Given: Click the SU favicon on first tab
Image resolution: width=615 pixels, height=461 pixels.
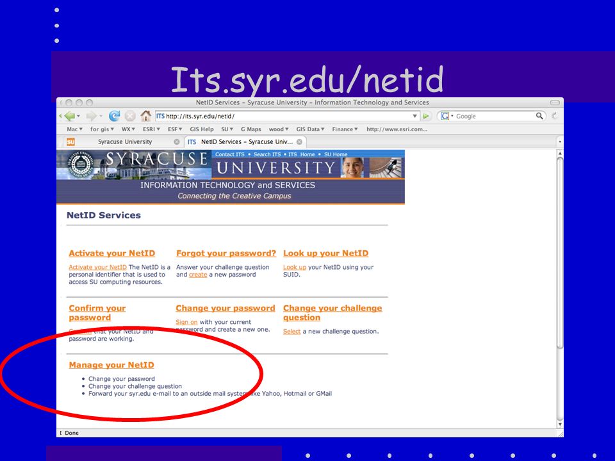Looking at the screenshot, I should click(70, 142).
